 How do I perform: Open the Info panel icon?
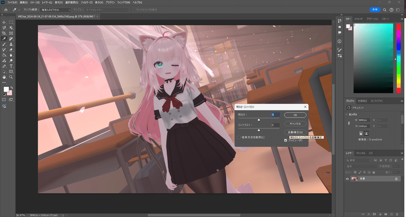pyautogui.click(x=340, y=41)
